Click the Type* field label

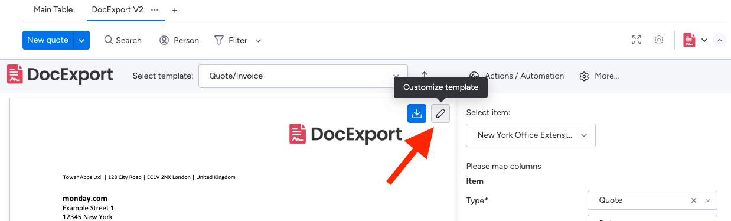(477, 200)
